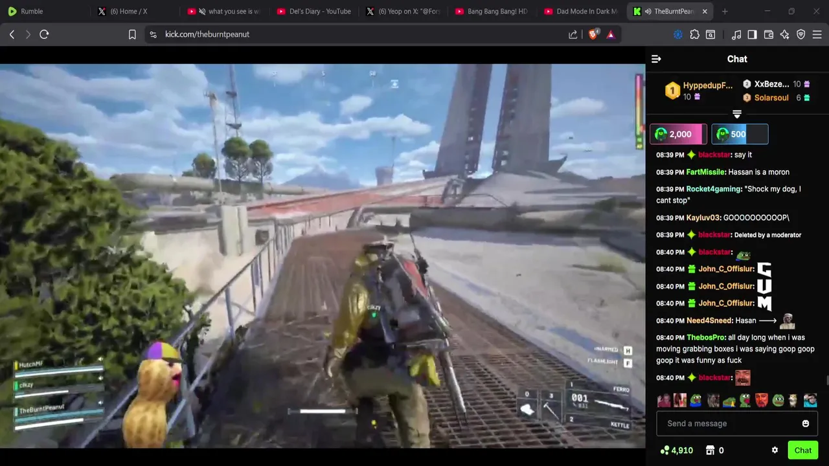The image size is (829, 466).
Task: Click the 4,910 channel points icon
Action: (664, 450)
